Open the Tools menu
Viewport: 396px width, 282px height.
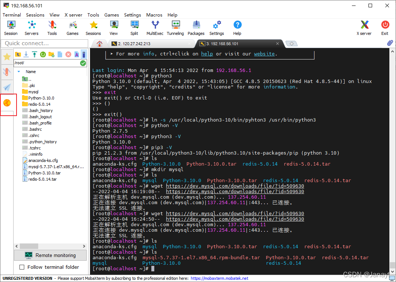[93, 15]
